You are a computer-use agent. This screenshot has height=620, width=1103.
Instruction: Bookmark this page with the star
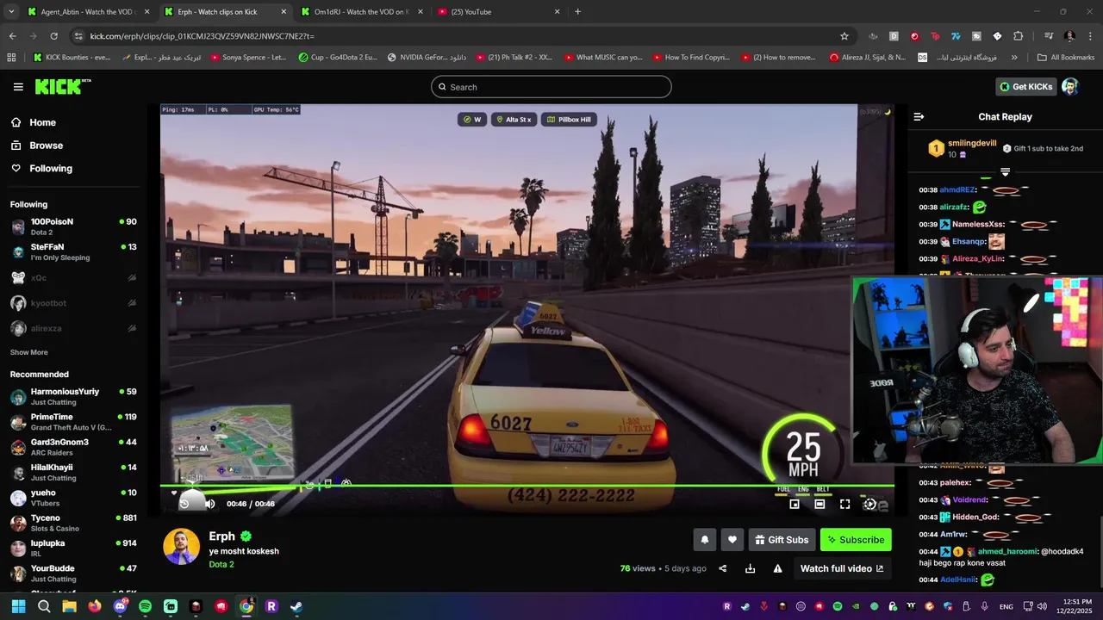point(844,36)
